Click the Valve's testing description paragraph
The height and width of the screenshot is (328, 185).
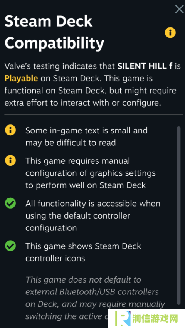pos(92,84)
